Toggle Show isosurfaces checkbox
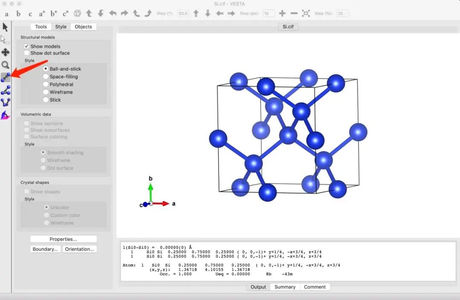 tap(26, 130)
